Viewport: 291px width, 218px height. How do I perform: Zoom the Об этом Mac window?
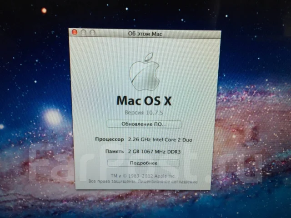pyautogui.click(x=92, y=33)
